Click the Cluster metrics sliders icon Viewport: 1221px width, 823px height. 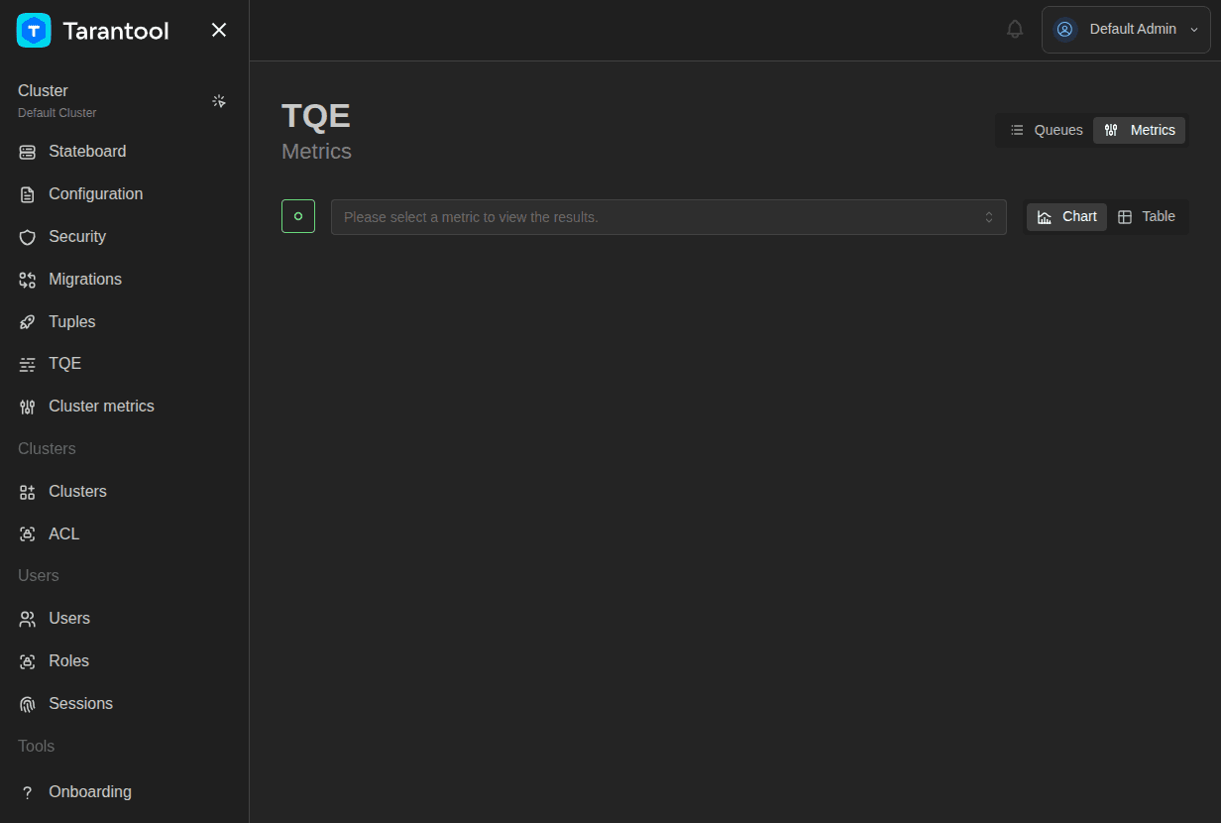(28, 407)
